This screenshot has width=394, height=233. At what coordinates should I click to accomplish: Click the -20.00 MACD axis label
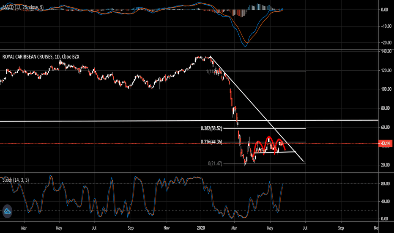coord(386,43)
